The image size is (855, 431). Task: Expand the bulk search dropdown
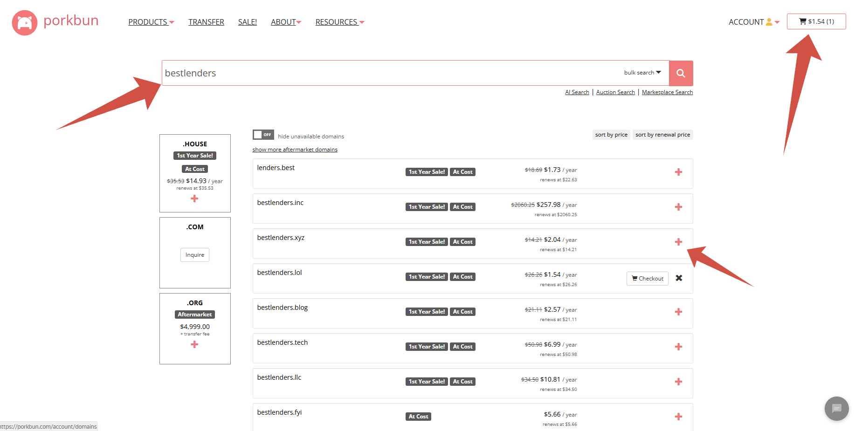click(x=642, y=73)
